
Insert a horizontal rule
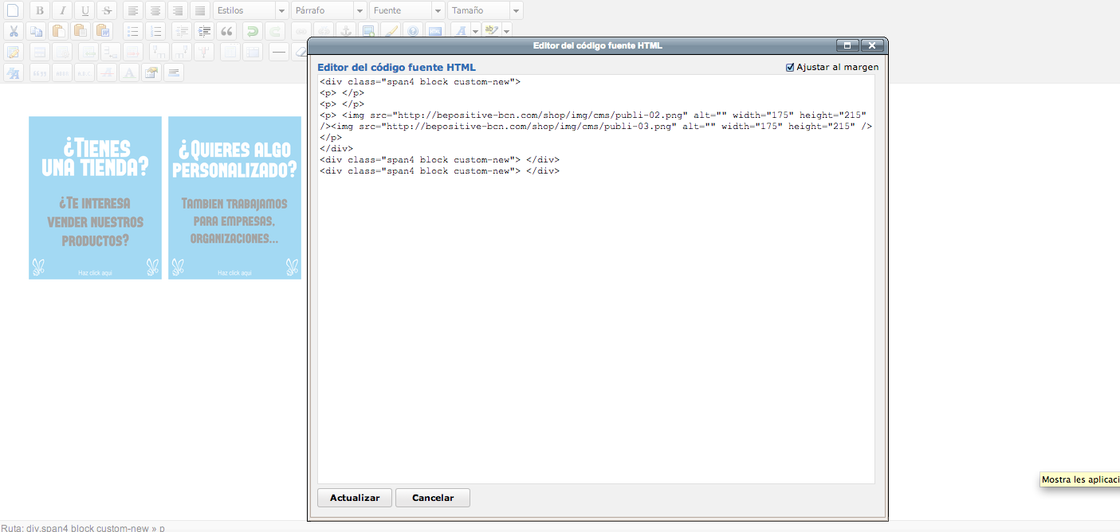tap(279, 52)
